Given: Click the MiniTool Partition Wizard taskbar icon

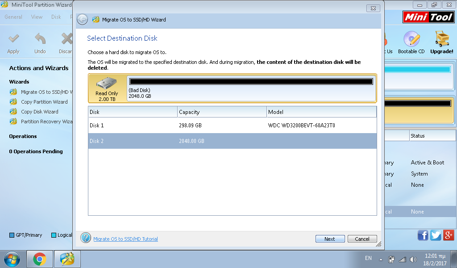Looking at the screenshot, I should click(67, 259).
